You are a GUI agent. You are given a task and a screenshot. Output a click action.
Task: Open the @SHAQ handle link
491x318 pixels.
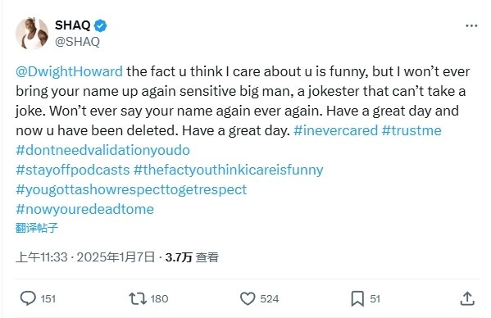coord(77,41)
